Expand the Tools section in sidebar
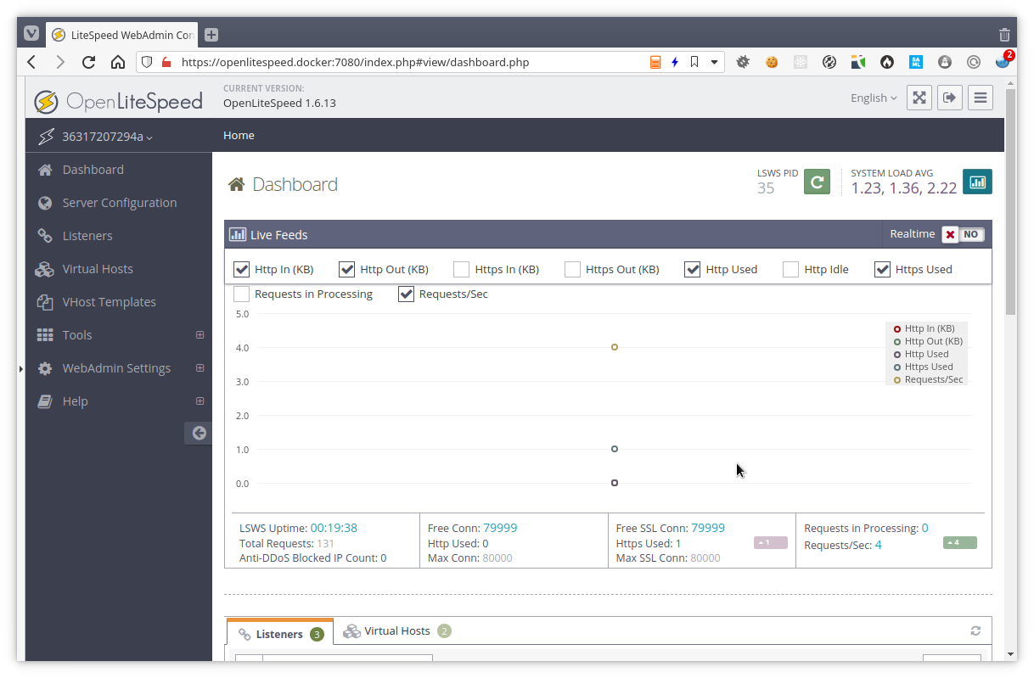The width and height of the screenshot is (1034, 678). [x=200, y=334]
